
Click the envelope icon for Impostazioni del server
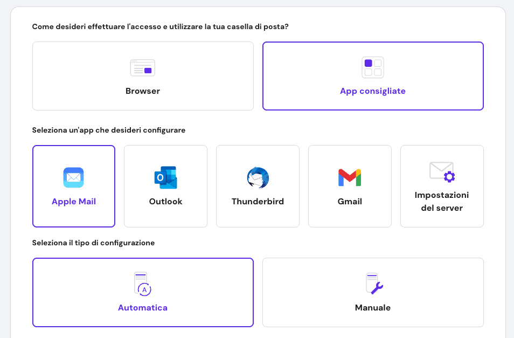point(442,171)
